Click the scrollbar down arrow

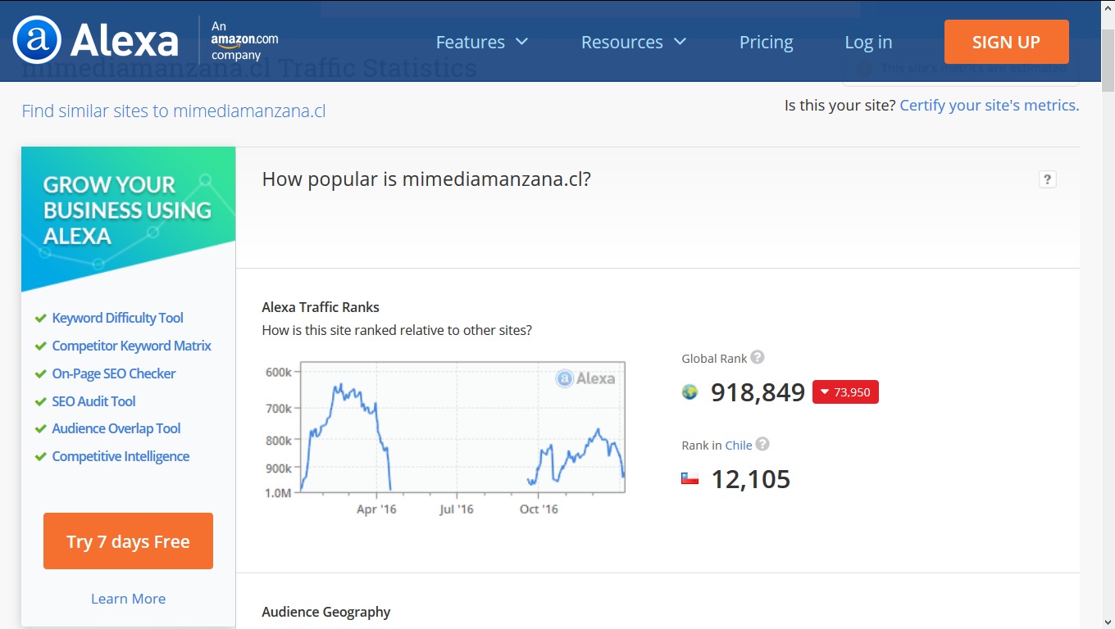pyautogui.click(x=1108, y=622)
